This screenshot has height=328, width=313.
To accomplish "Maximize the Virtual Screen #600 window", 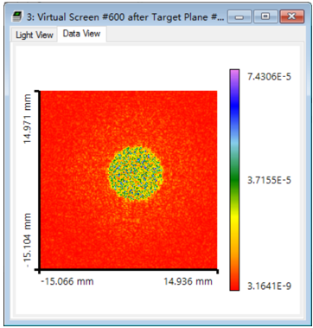I will coord(265,16).
